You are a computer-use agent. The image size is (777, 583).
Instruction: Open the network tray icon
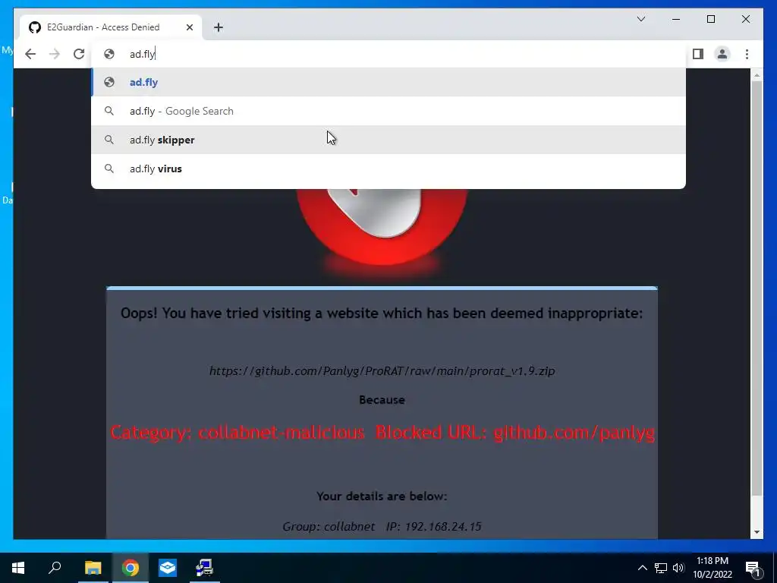[x=661, y=568]
